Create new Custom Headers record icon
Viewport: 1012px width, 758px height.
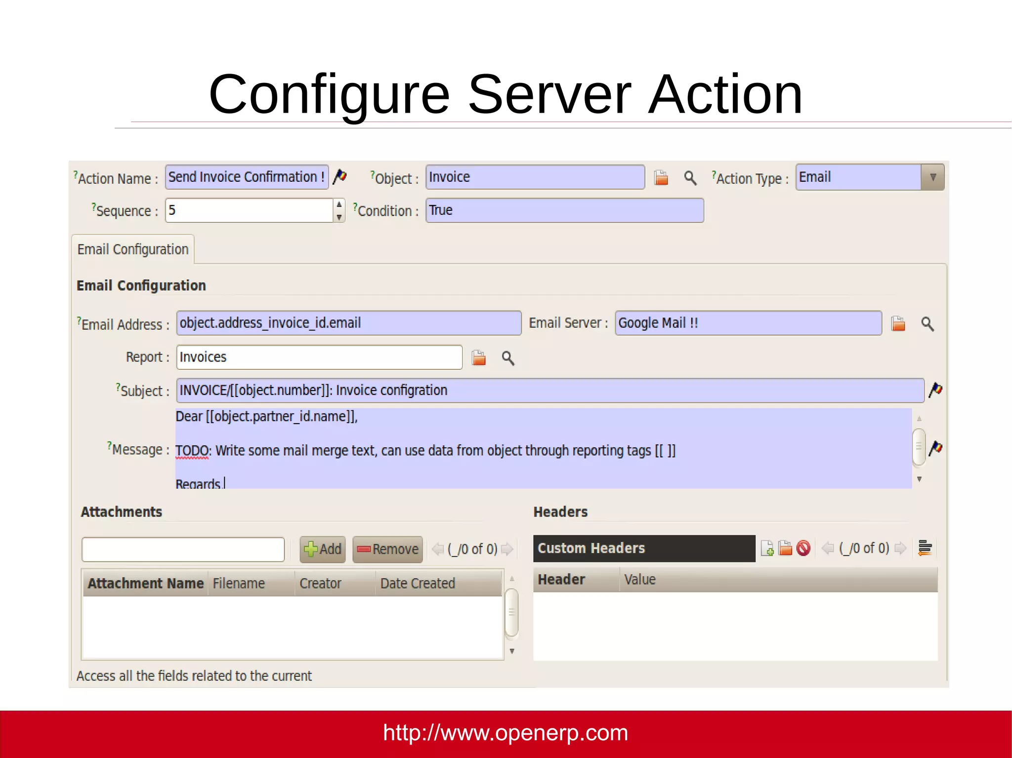click(767, 548)
